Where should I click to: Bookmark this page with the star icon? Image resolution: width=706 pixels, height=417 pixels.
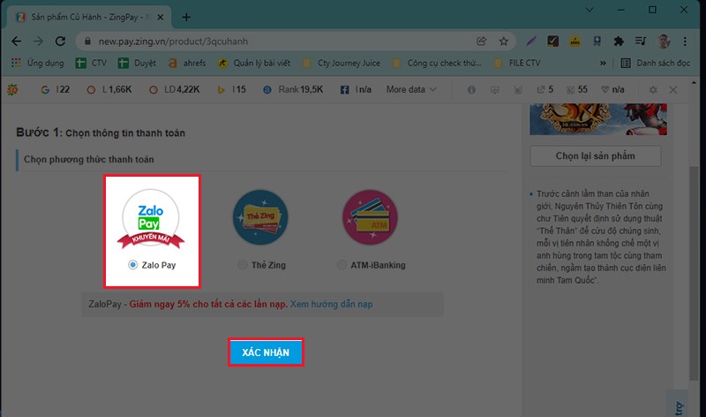click(x=504, y=42)
